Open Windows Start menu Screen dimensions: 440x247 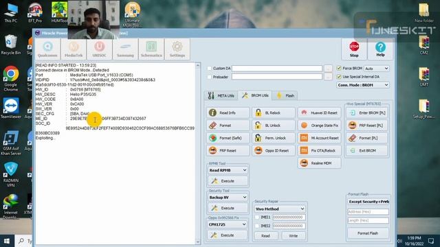coord(7,241)
